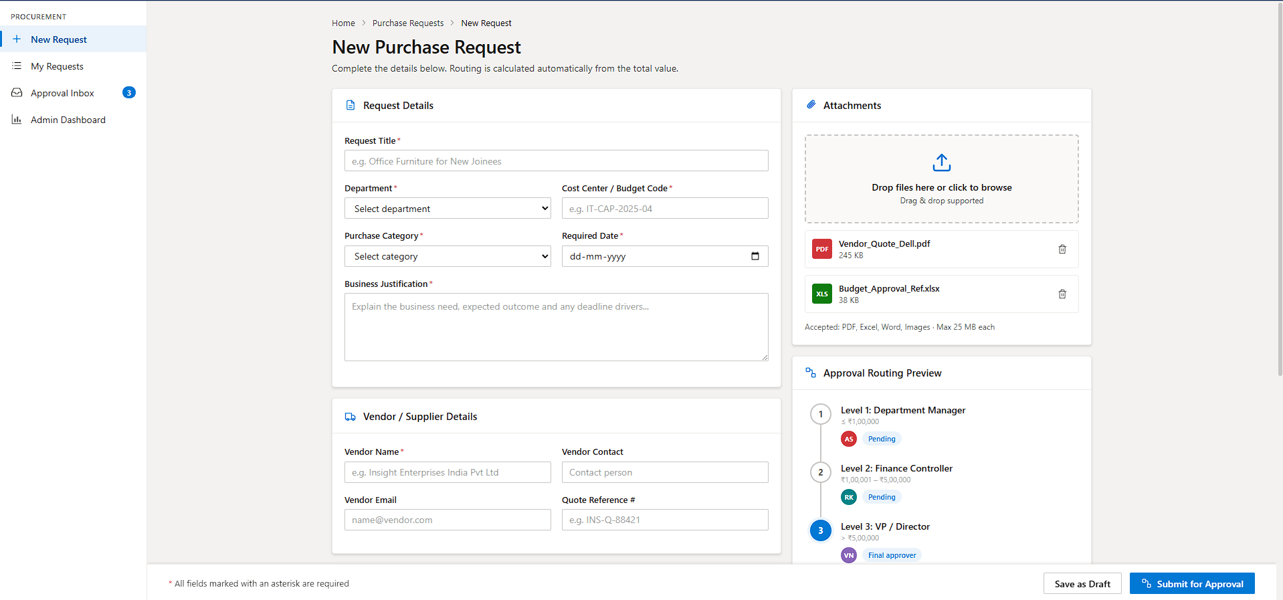
Task: Click Submit for Approval button
Action: (1192, 583)
